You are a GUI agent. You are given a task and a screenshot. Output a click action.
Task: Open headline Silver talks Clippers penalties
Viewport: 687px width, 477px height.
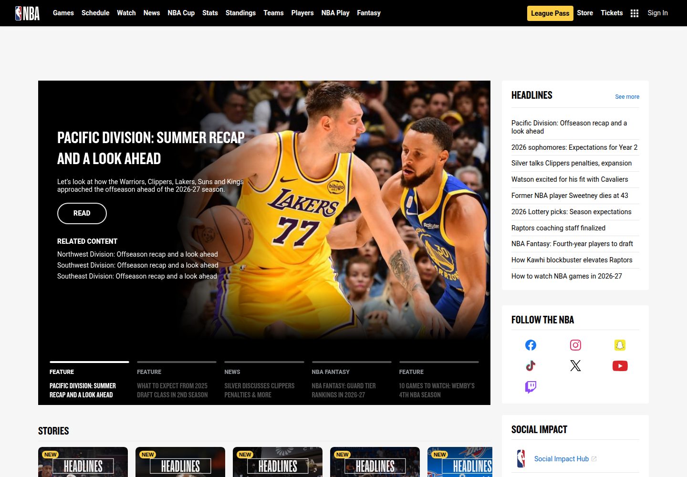572,163
